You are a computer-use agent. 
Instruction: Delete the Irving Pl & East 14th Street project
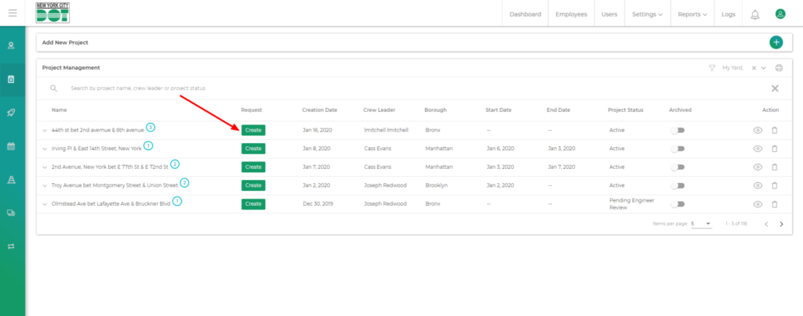click(x=774, y=148)
